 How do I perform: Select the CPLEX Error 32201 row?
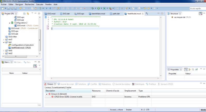[x=68, y=97]
